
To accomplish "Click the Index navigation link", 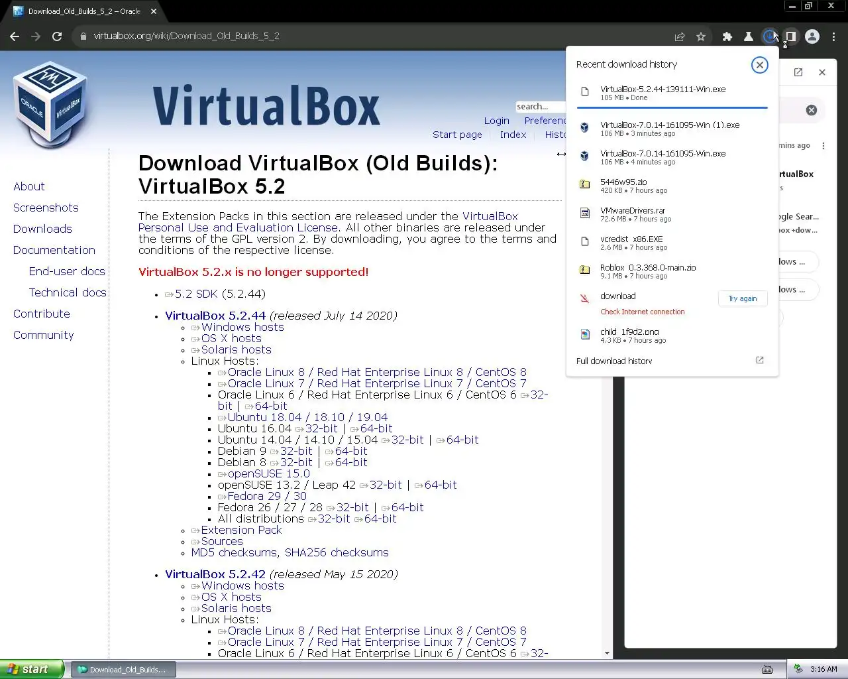I will point(513,135).
